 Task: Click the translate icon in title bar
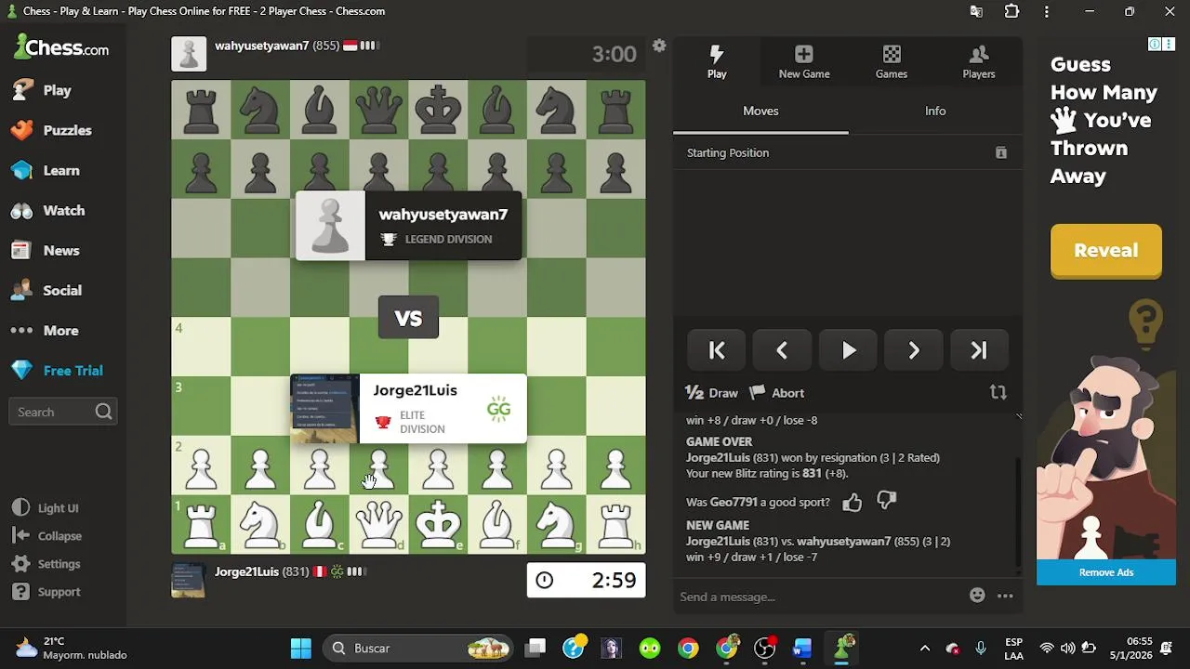pyautogui.click(x=976, y=11)
